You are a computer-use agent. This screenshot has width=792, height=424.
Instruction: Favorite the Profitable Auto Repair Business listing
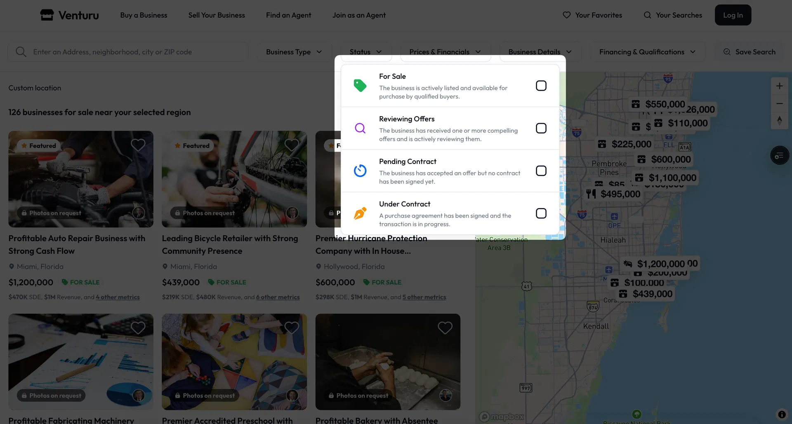(x=138, y=145)
